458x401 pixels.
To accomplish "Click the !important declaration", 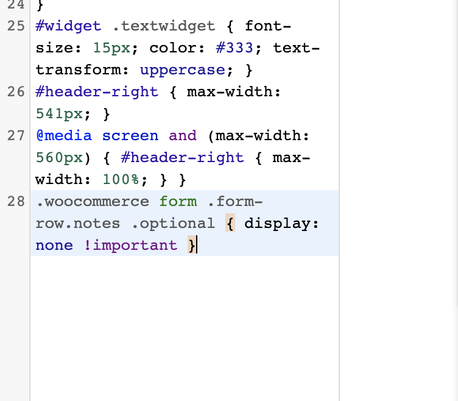I will click(x=131, y=246).
